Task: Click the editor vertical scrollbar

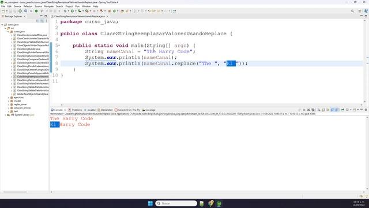Action: [365, 61]
